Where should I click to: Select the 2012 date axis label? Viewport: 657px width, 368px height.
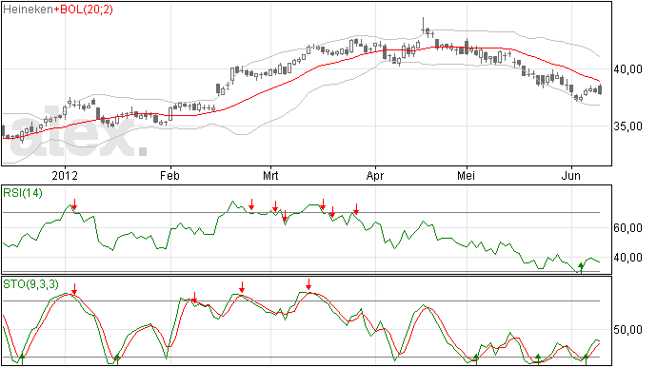65,175
